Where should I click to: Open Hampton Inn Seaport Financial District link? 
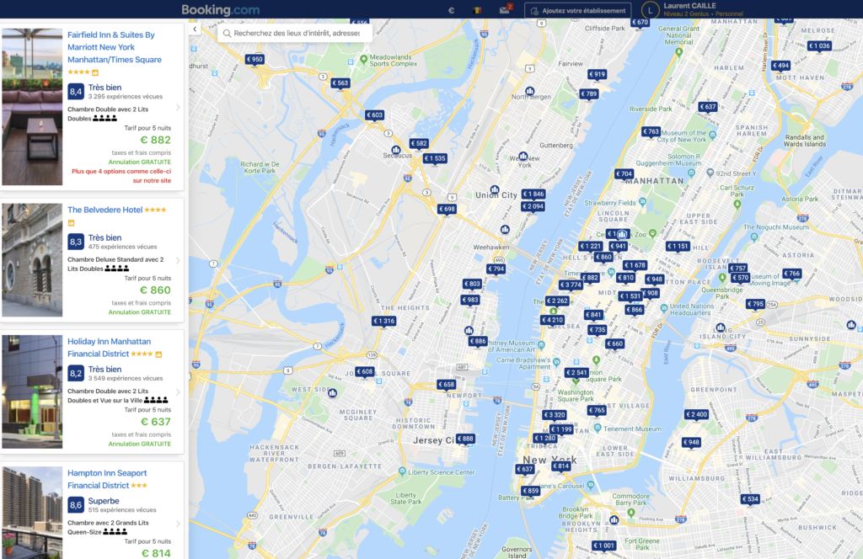coord(107,479)
